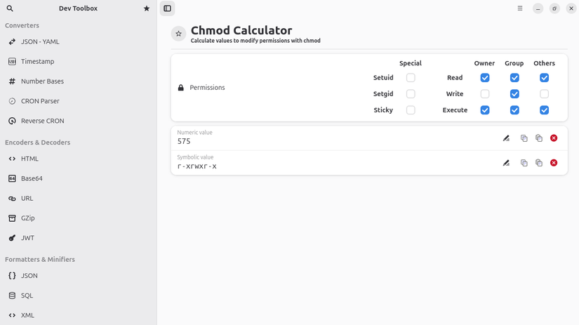Open the URL encoder
Viewport: 579px width, 325px height.
pyautogui.click(x=79, y=199)
